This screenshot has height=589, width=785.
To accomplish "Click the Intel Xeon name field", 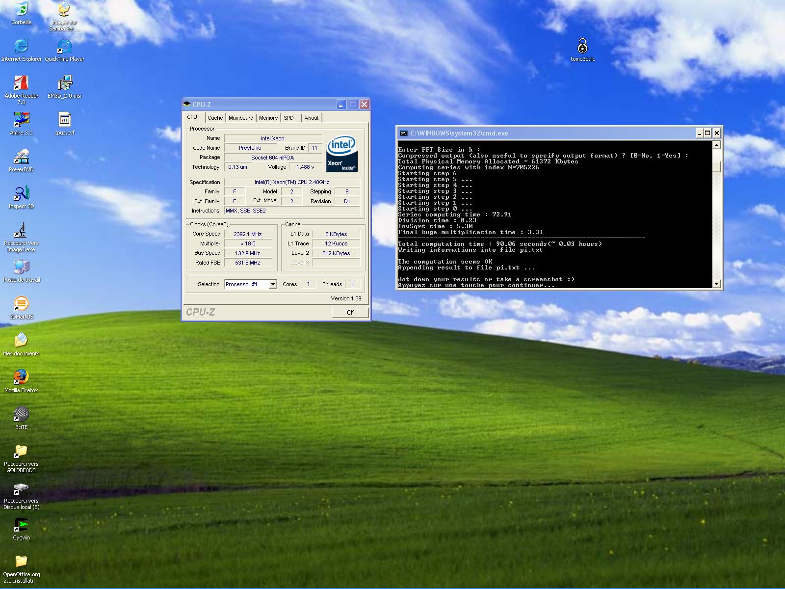I will coord(273,138).
